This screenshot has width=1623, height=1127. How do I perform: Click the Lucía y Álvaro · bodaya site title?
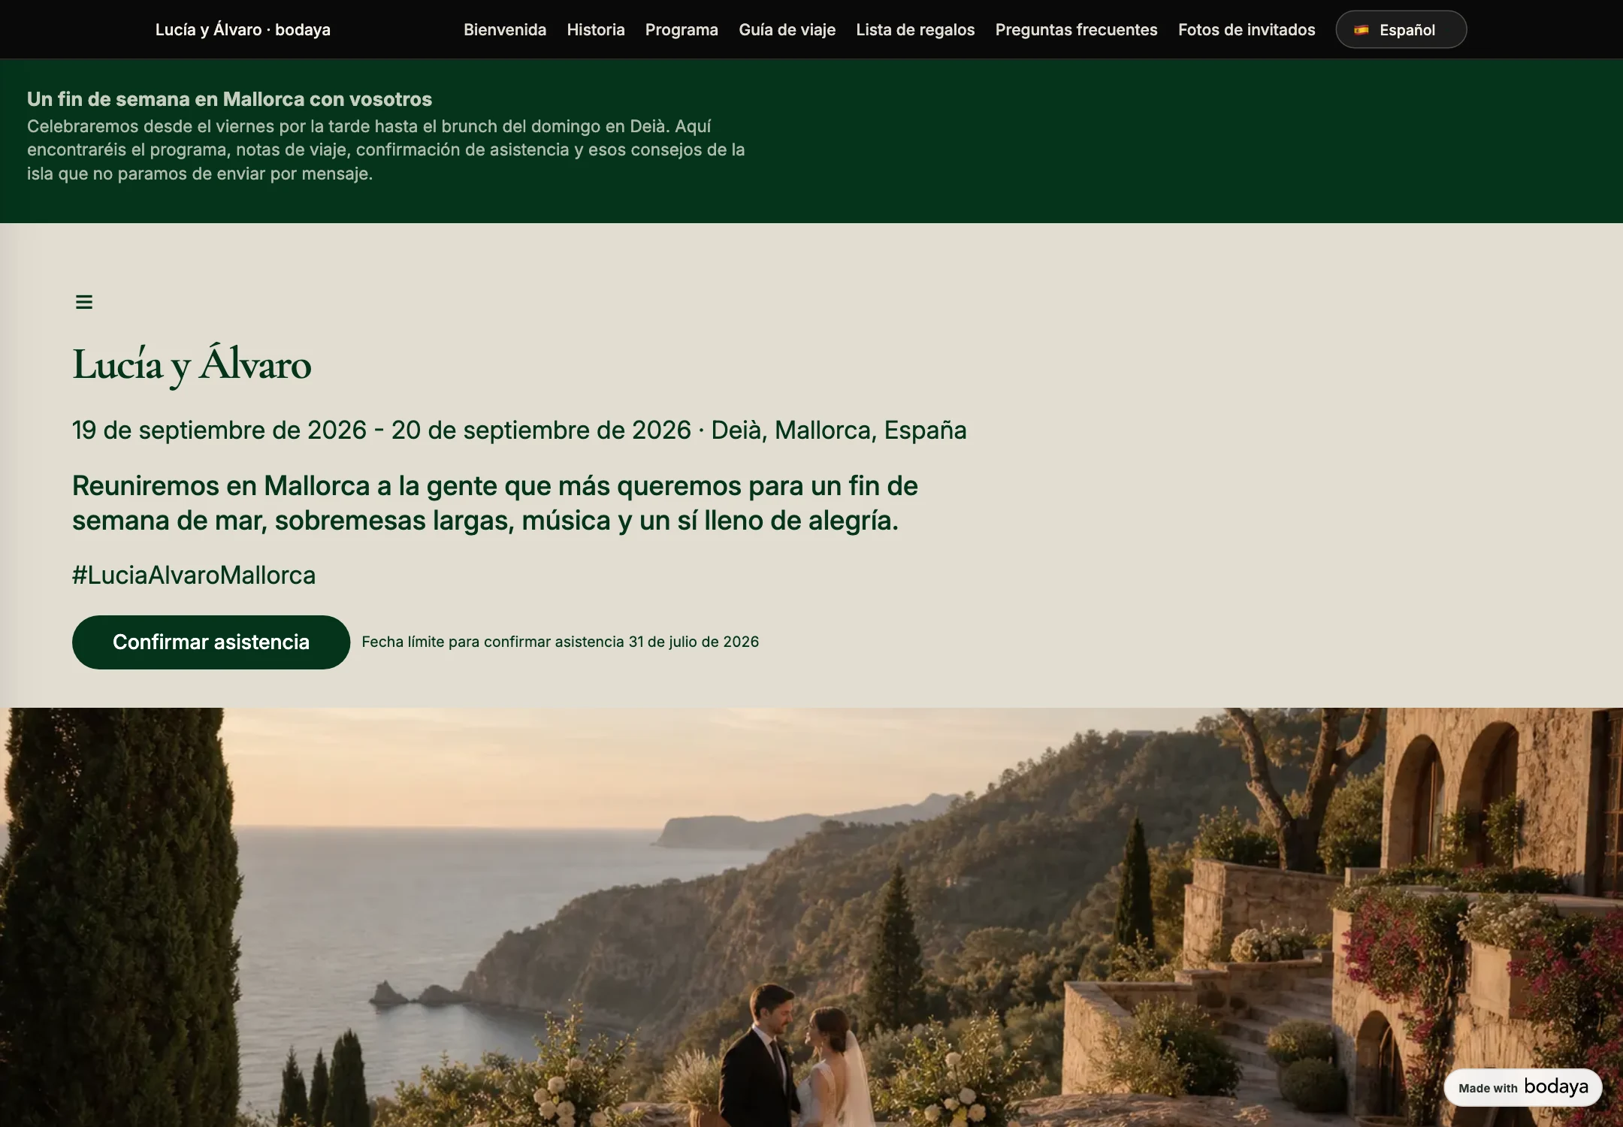pyautogui.click(x=243, y=30)
